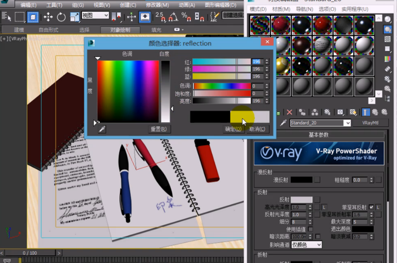The height and width of the screenshot is (263, 397).
Task: Click the Material ID Channel icon
Action: click(340, 112)
